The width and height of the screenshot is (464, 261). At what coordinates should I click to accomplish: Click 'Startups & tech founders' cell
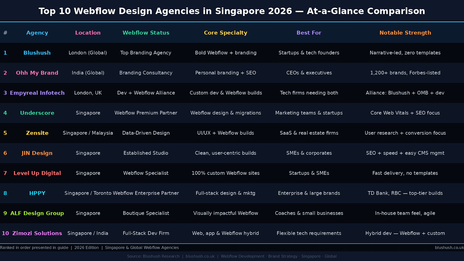309,53
